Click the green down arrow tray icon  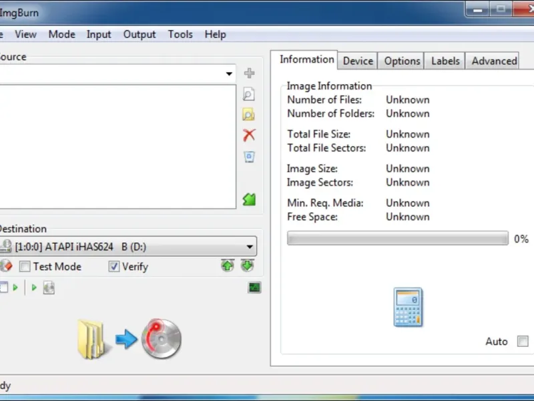(248, 265)
